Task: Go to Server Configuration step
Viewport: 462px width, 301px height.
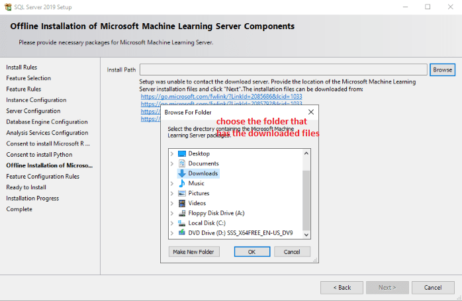Action: pyautogui.click(x=33, y=111)
